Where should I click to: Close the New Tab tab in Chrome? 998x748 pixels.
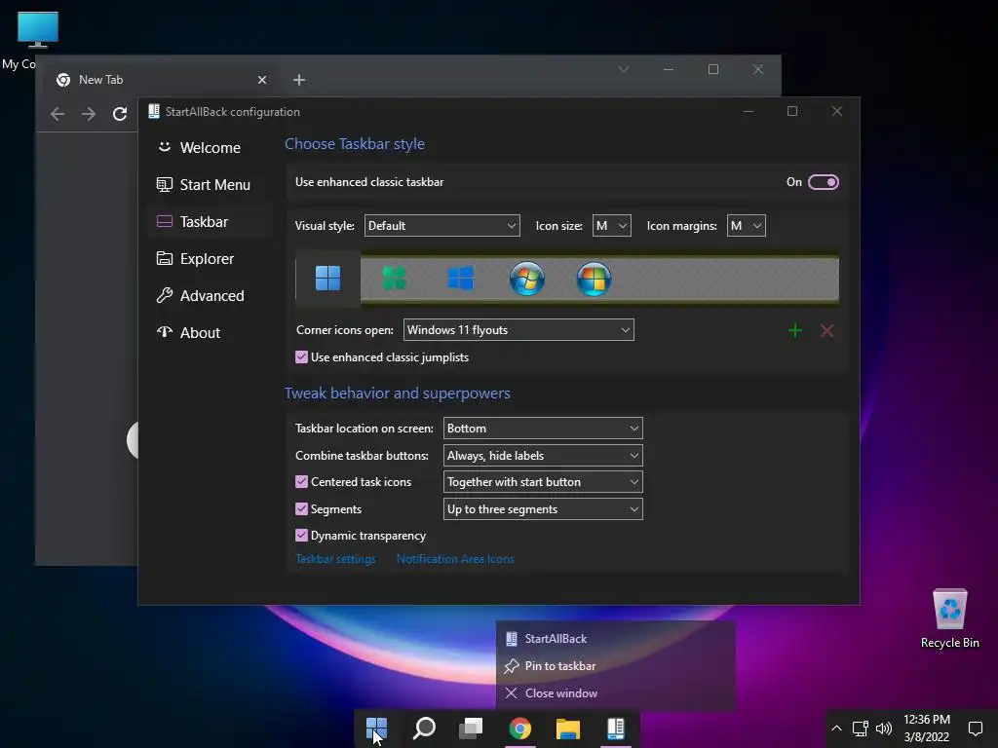tap(262, 80)
